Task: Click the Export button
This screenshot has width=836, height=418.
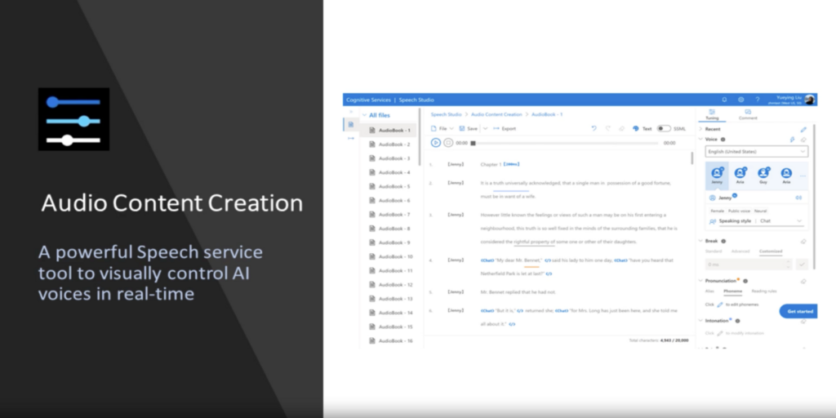Action: [504, 128]
